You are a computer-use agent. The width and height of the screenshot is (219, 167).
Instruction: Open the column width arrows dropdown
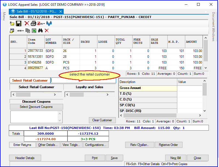[21, 31]
